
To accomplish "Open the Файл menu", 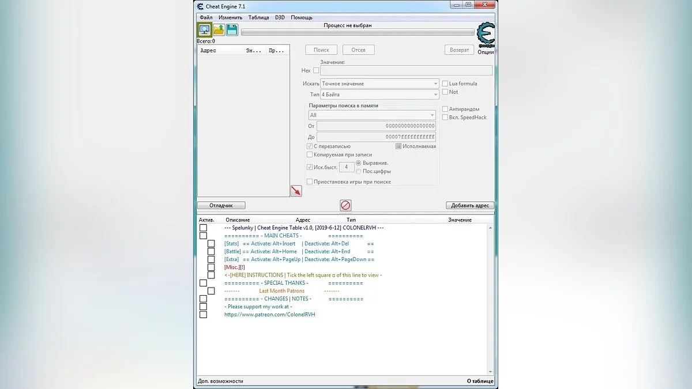I will pyautogui.click(x=206, y=17).
